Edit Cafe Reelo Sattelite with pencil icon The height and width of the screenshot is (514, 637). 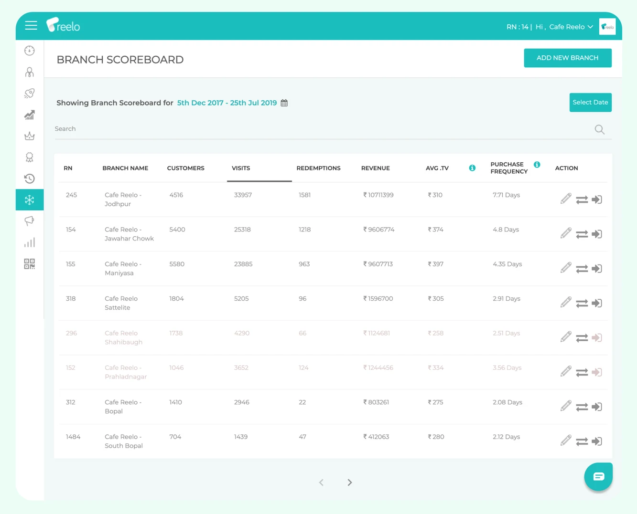coord(566,303)
